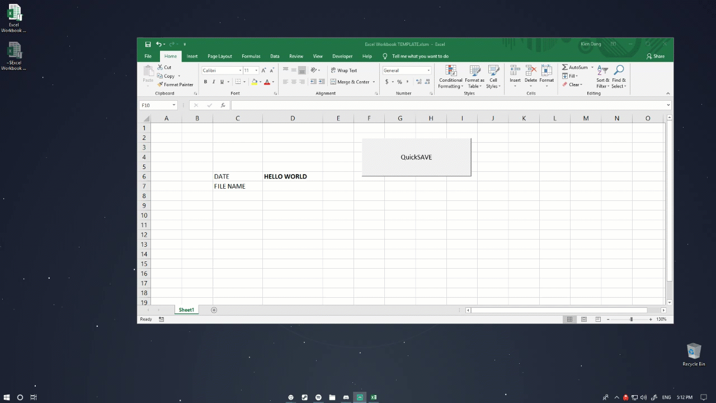The width and height of the screenshot is (716, 403).
Task: Switch to Page Layout ribbon tab
Action: pyautogui.click(x=220, y=56)
